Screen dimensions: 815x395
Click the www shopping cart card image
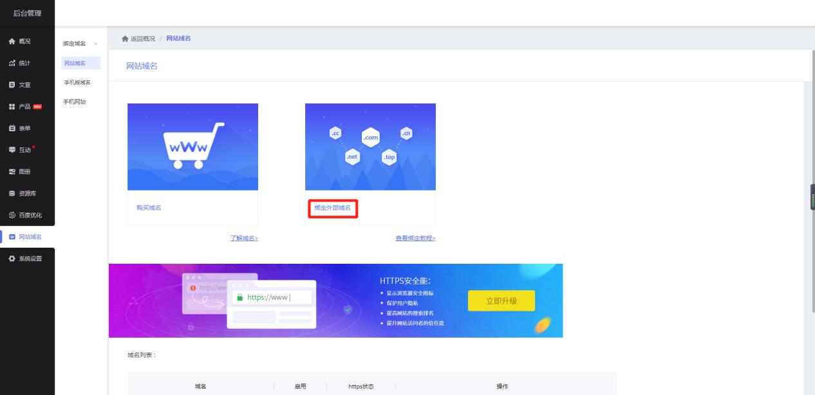[193, 146]
